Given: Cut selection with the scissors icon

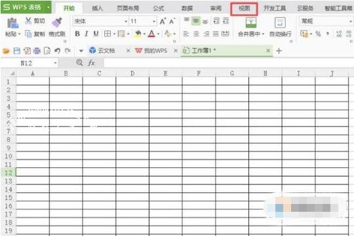Looking at the screenshot, I should (28, 21).
